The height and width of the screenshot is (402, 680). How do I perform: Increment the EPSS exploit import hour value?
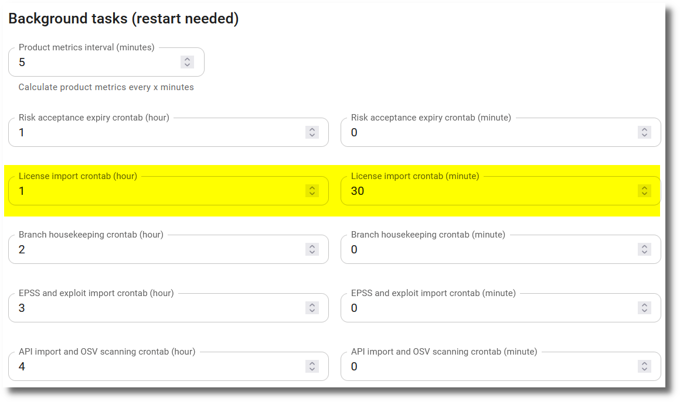(312, 307)
